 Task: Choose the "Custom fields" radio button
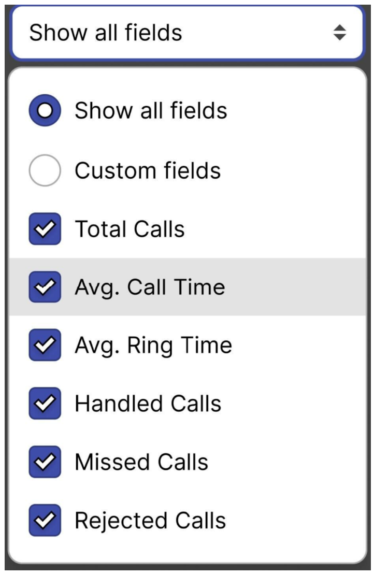[45, 170]
